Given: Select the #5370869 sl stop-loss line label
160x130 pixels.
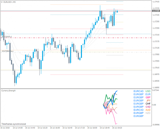Looking at the screenshot, I should (x=7, y=37).
